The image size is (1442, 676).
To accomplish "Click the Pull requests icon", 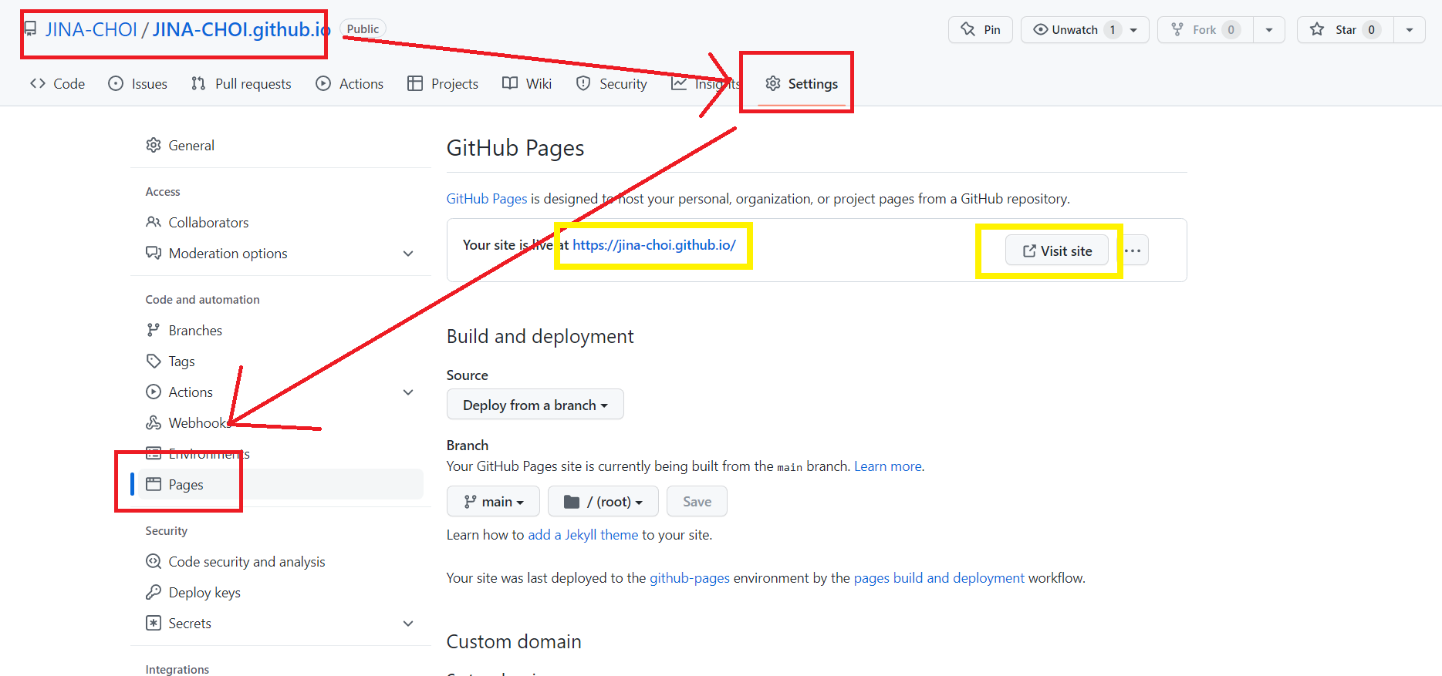I will pos(198,83).
